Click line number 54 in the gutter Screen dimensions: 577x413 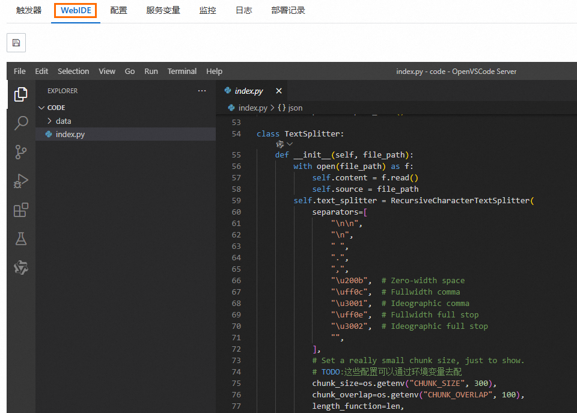[236, 133]
